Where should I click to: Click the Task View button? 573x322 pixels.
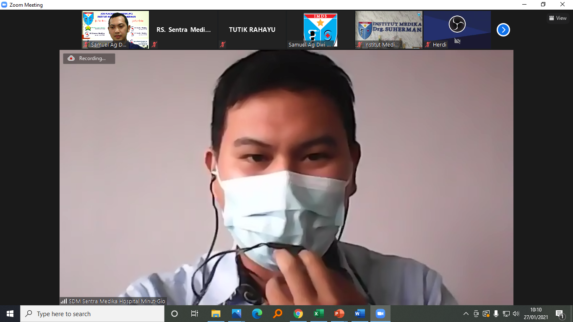pos(195,314)
